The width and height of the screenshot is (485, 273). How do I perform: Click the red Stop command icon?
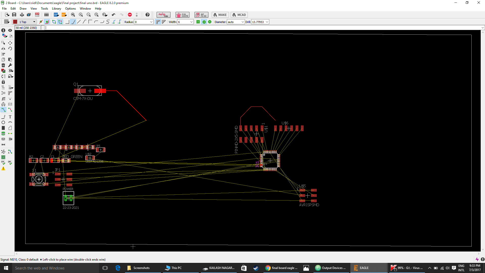(x=130, y=15)
